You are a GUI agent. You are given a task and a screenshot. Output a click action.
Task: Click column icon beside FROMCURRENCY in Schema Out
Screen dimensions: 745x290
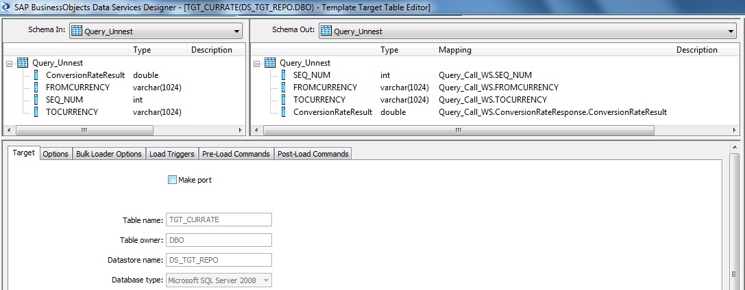284,87
